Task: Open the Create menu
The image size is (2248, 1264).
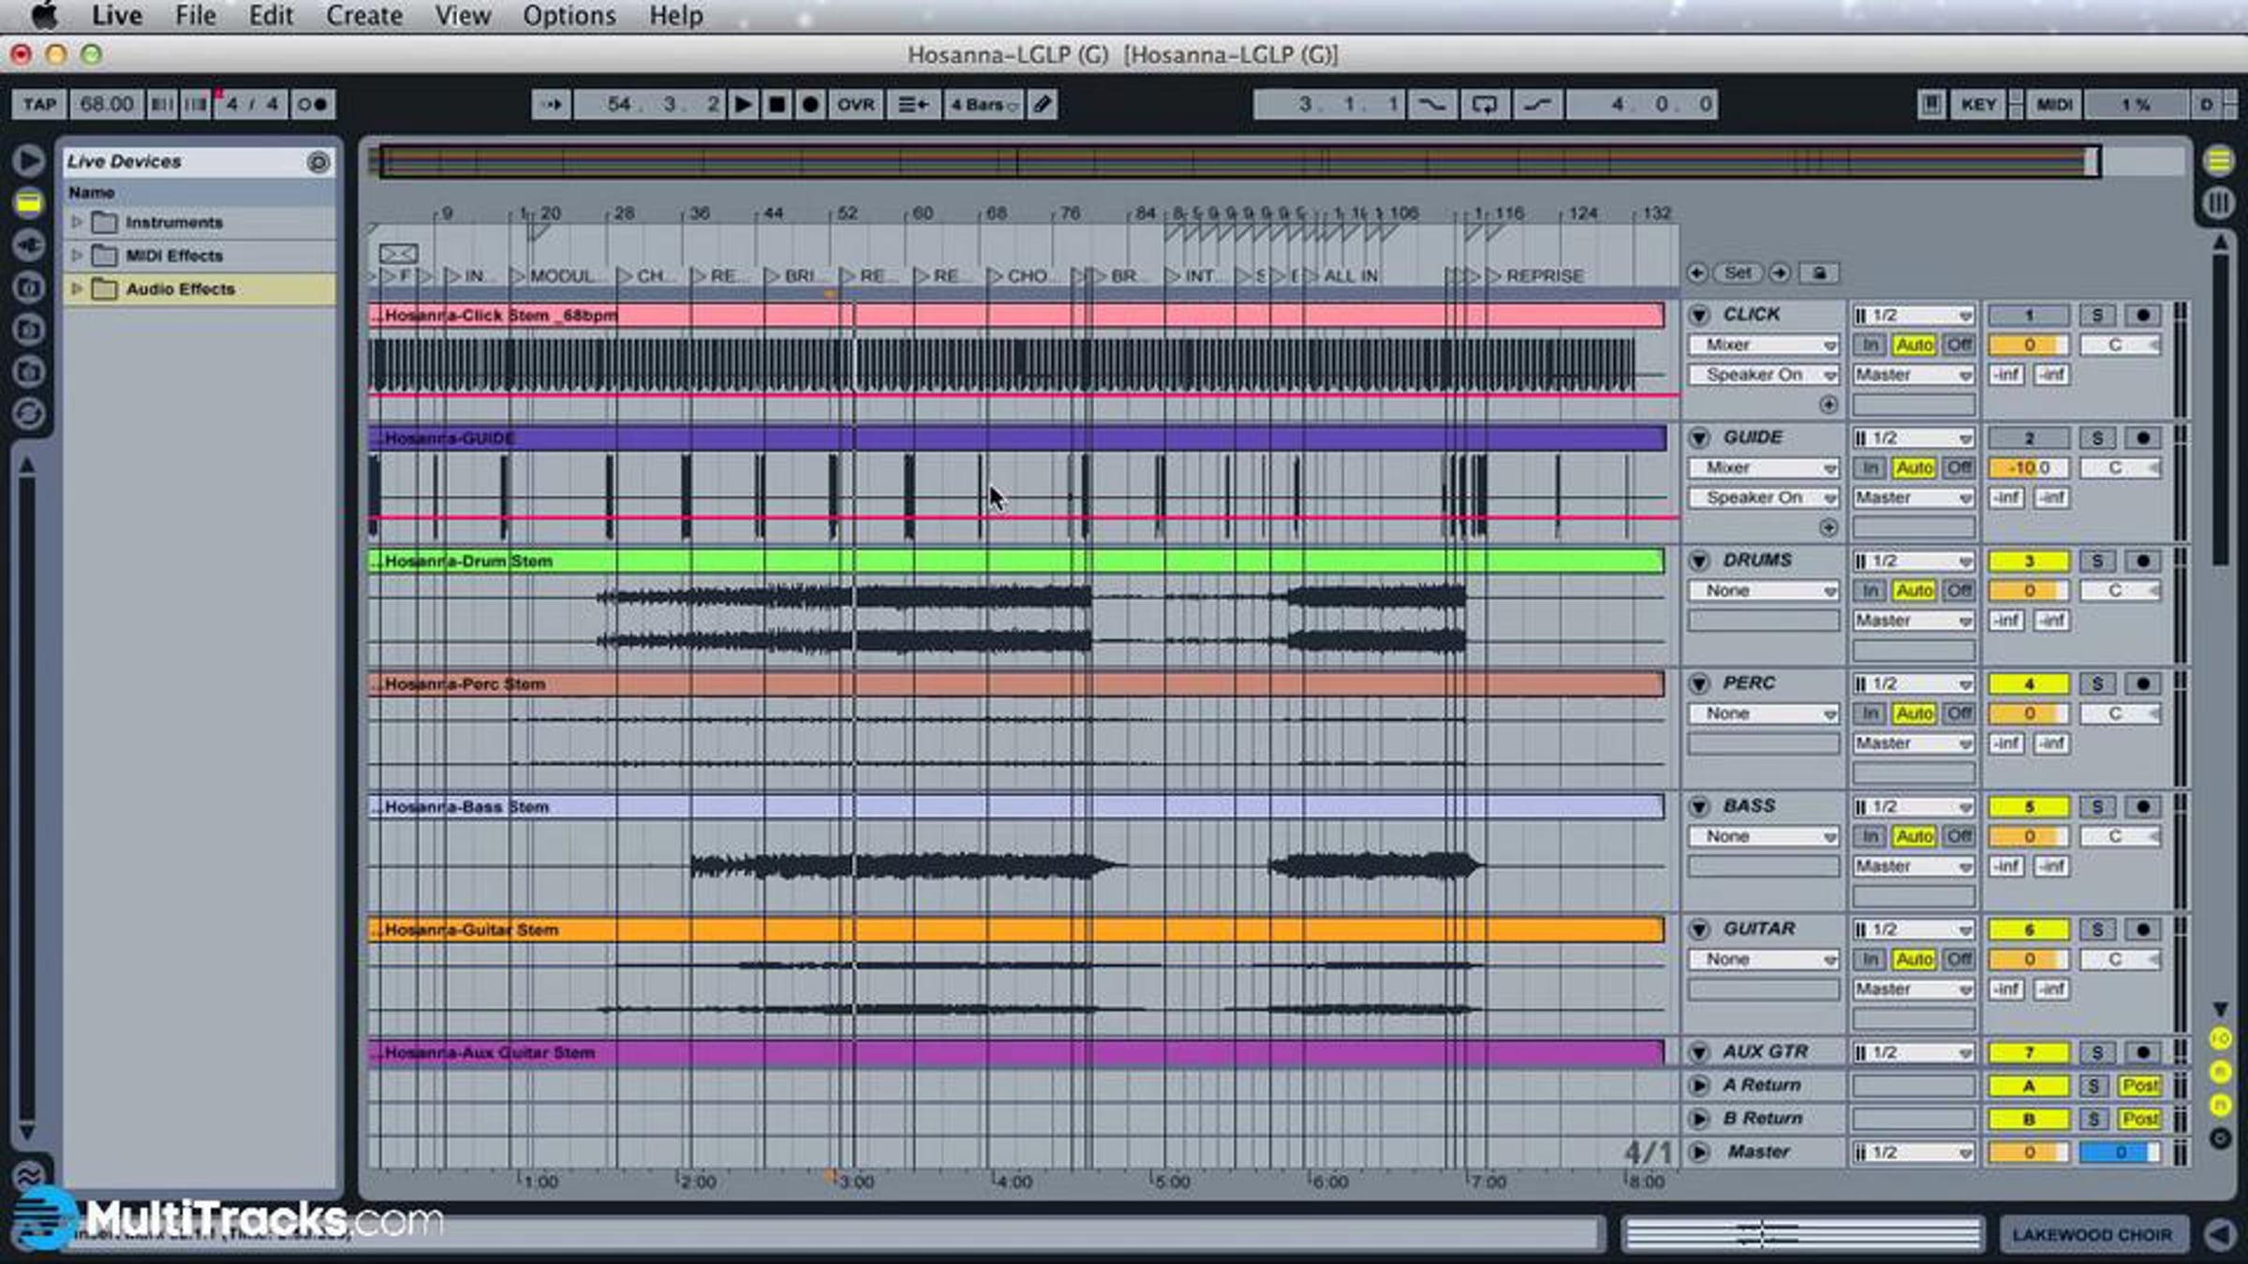Action: point(363,16)
